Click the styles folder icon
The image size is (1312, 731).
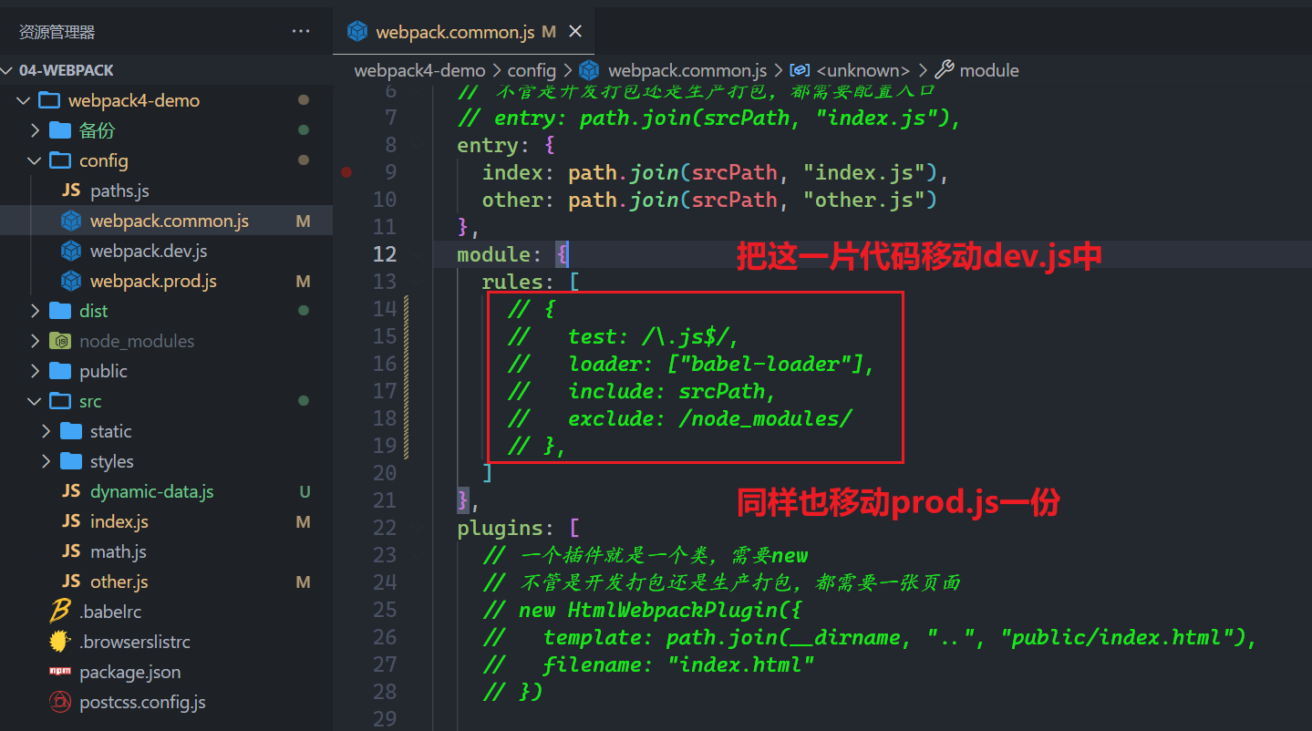tap(71, 461)
